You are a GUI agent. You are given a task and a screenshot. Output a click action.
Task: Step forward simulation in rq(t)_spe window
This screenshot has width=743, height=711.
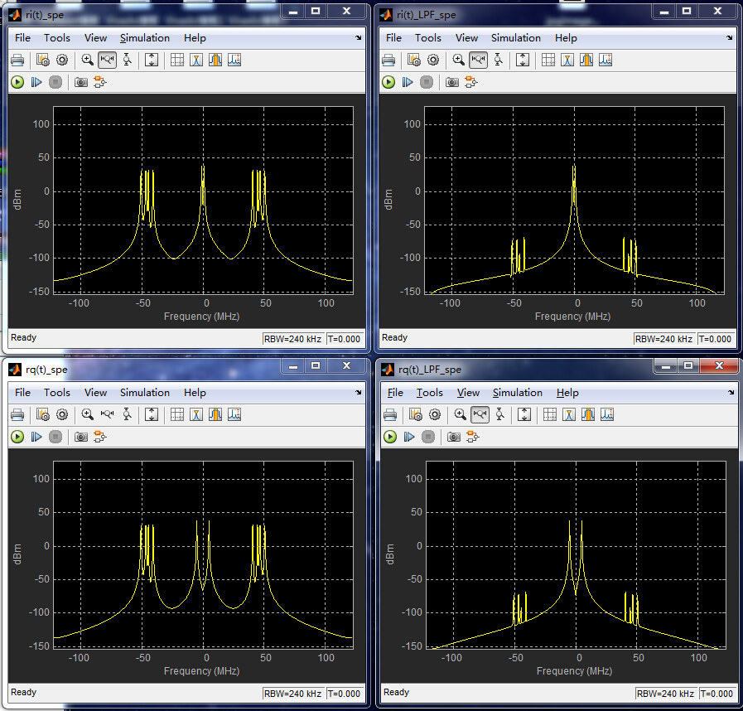tap(36, 437)
